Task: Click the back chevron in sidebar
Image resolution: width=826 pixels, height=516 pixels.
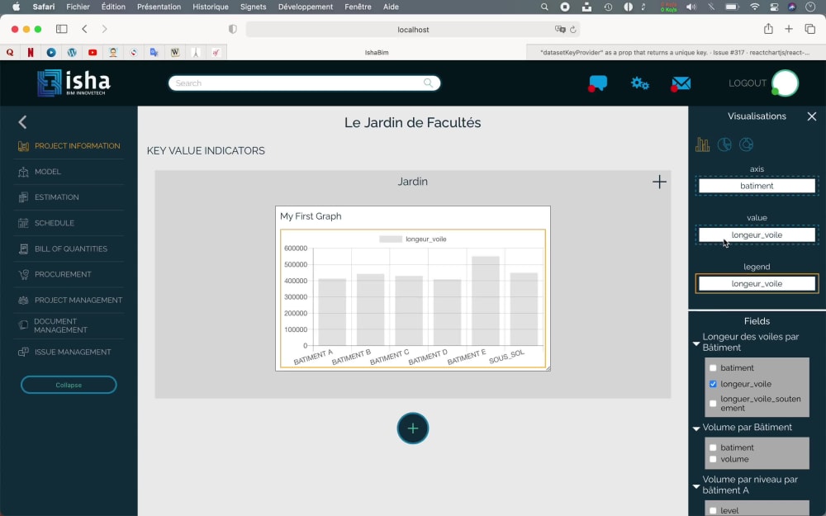Action: [x=22, y=122]
